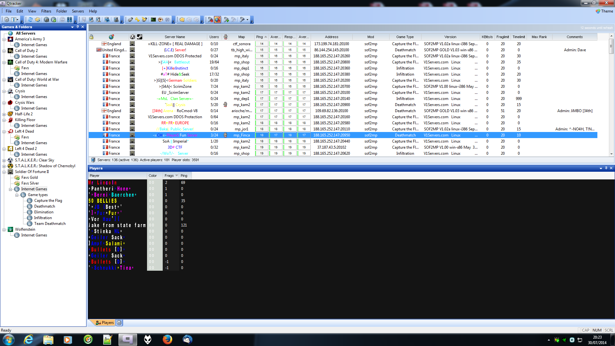This screenshot has height=346, width=615.
Task: Sort by the Game Type column header
Action: tap(405, 37)
